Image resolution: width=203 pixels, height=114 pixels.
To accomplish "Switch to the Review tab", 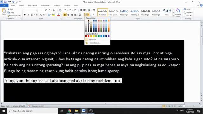I will (x=67, y=5).
